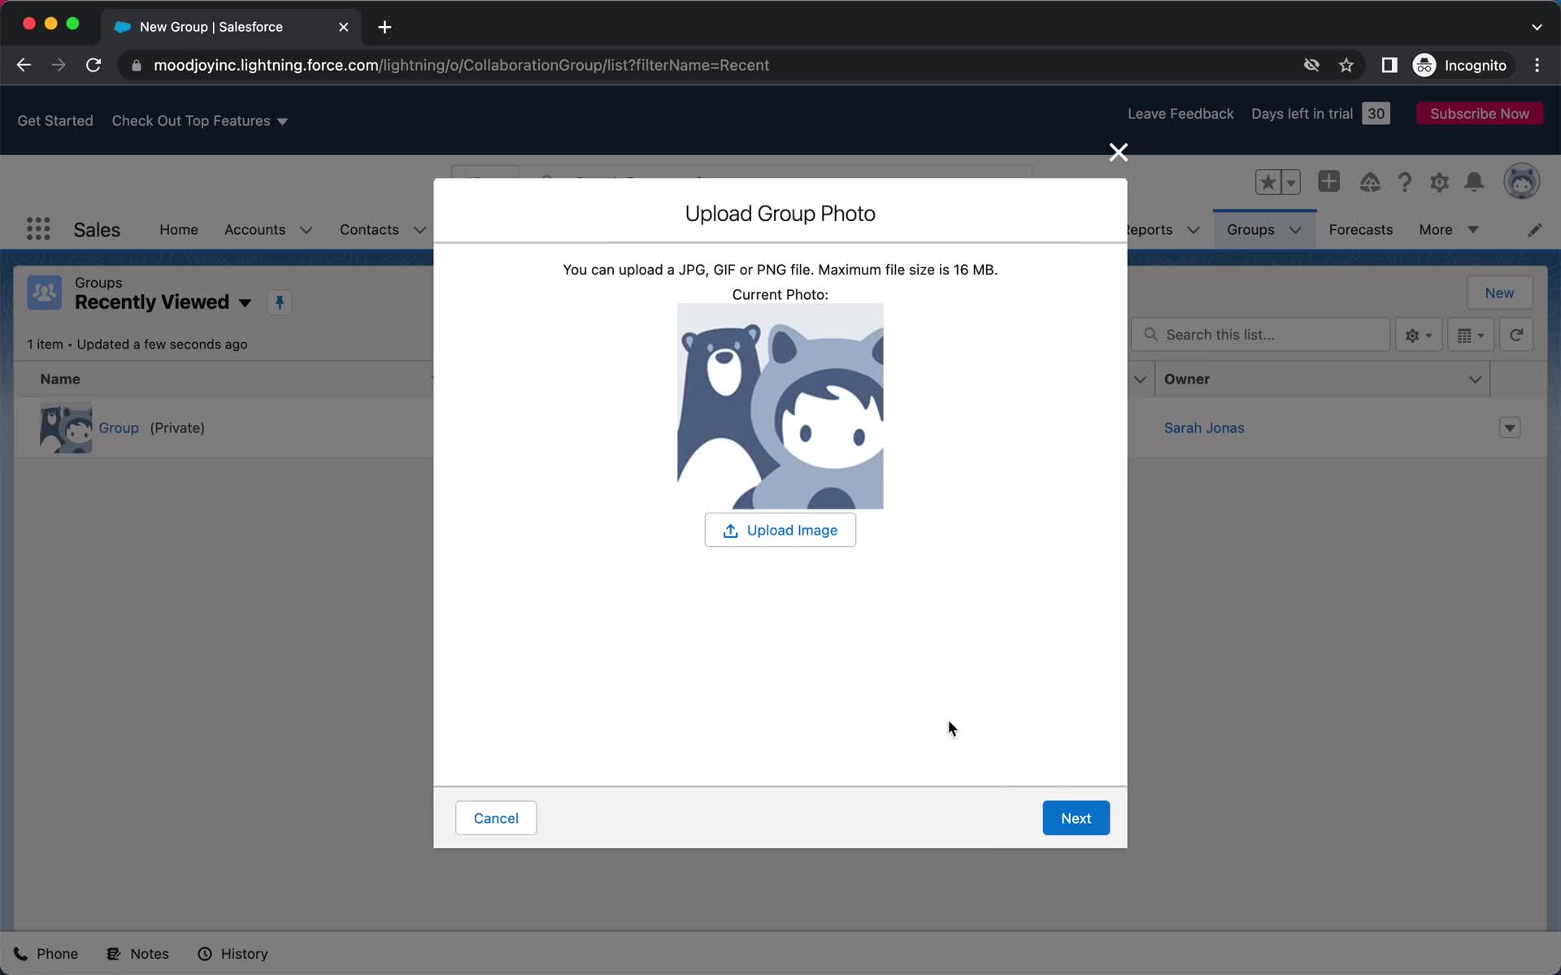Open Sarah Jonas owner link

pyautogui.click(x=1204, y=428)
